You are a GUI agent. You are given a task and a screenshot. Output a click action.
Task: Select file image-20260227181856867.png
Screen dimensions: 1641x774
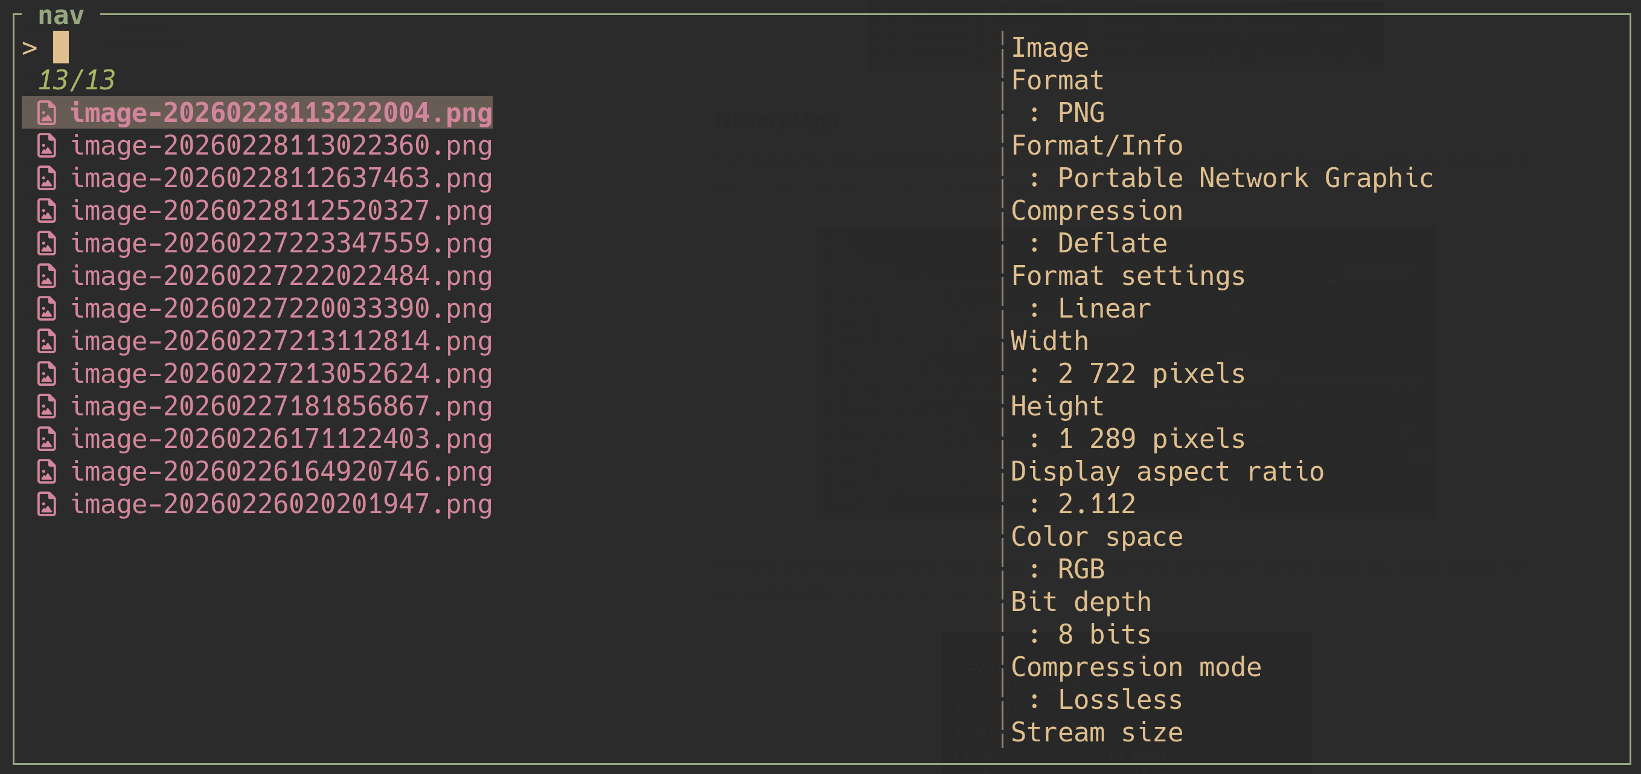tap(281, 406)
